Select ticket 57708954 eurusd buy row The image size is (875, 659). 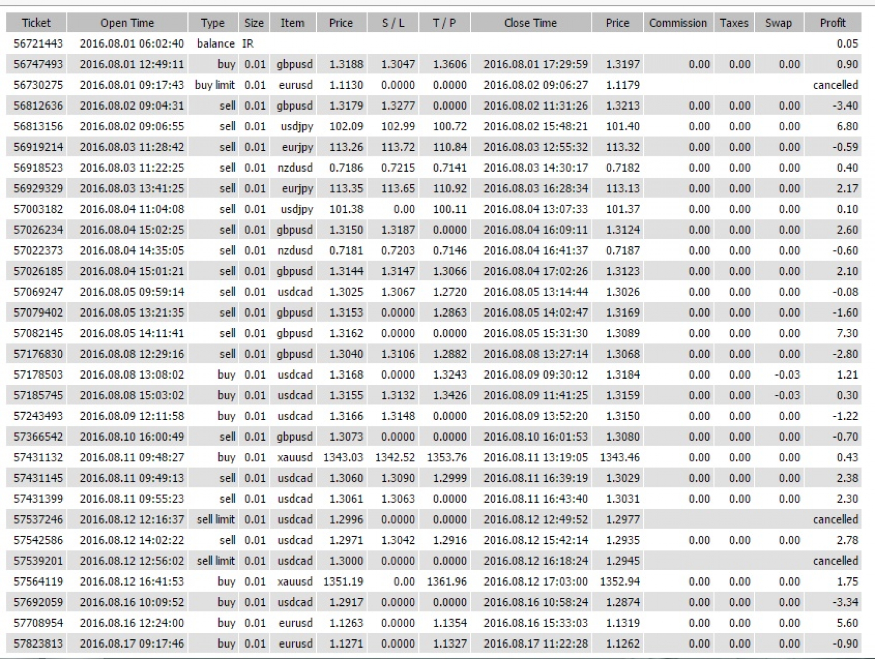click(38, 623)
